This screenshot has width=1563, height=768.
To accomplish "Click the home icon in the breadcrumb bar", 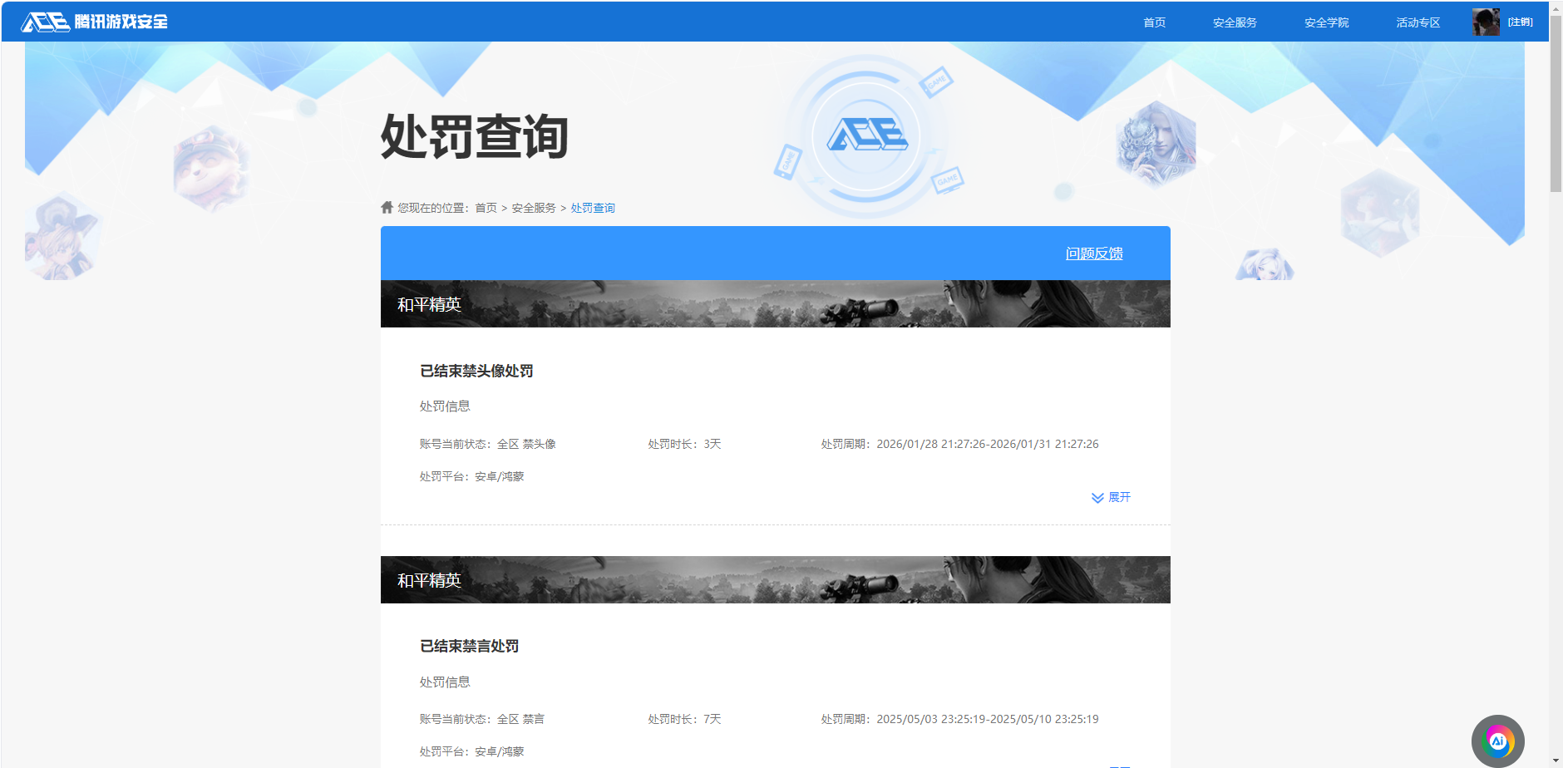I will [385, 207].
